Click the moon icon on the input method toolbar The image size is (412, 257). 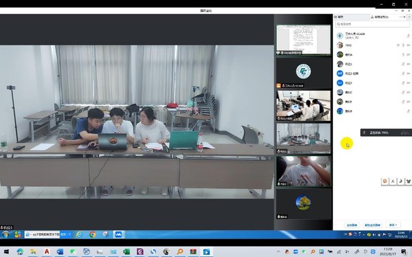(x=400, y=181)
